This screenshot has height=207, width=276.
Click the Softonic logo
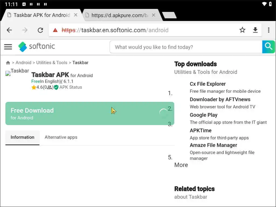[37, 47]
